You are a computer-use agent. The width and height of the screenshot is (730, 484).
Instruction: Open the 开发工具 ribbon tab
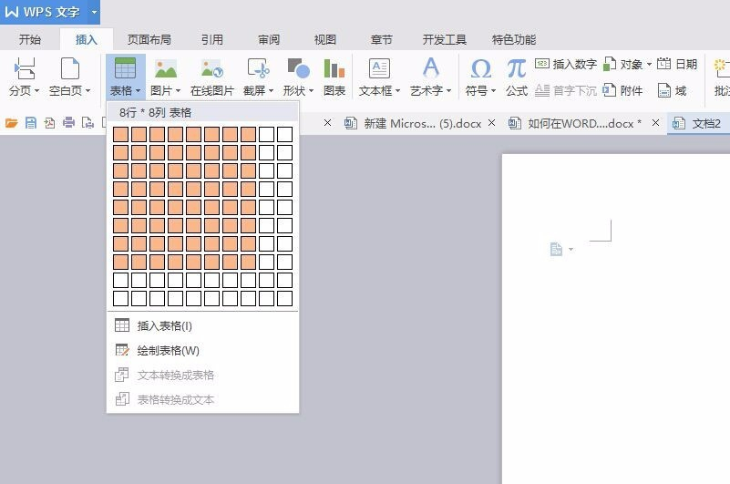(444, 39)
